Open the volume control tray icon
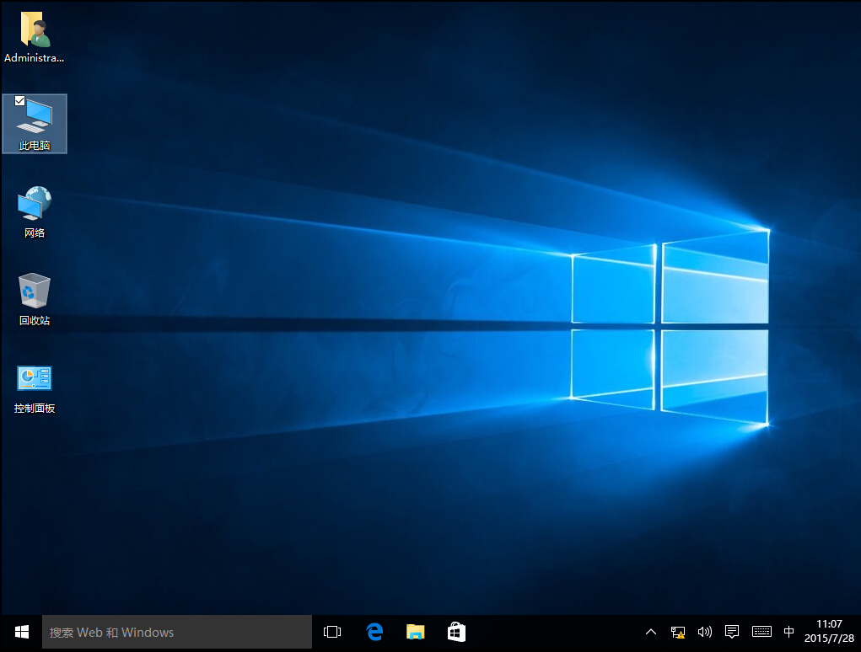861x652 pixels. coord(704,633)
